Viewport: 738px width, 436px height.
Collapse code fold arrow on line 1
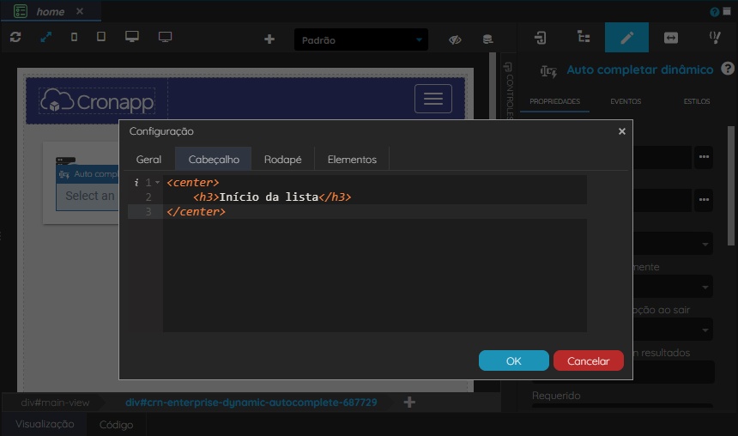(157, 183)
